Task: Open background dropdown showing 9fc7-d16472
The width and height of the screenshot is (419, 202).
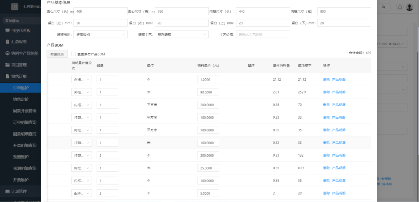Action: pyautogui.click(x=392, y=43)
